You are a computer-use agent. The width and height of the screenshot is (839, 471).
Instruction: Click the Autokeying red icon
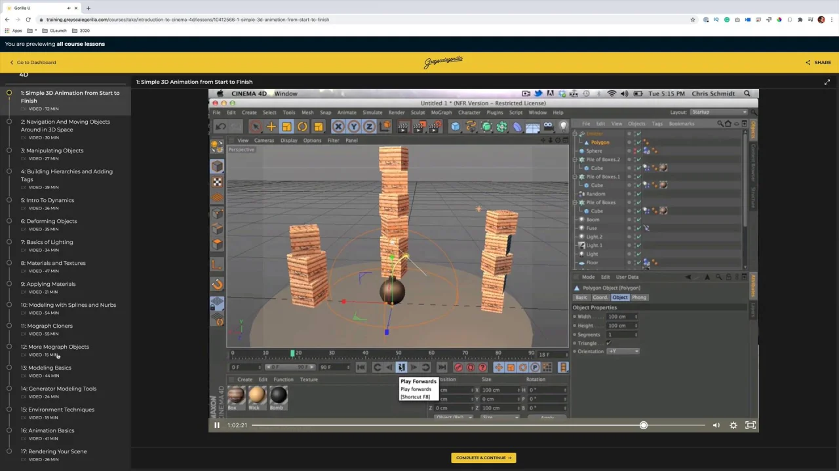tap(470, 367)
